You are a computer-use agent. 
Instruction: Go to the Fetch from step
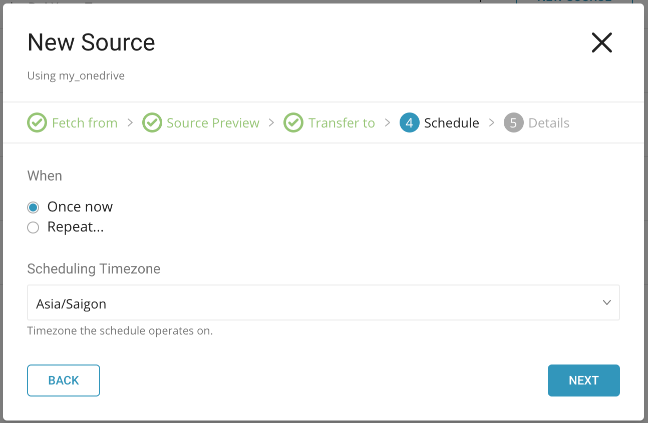point(85,123)
